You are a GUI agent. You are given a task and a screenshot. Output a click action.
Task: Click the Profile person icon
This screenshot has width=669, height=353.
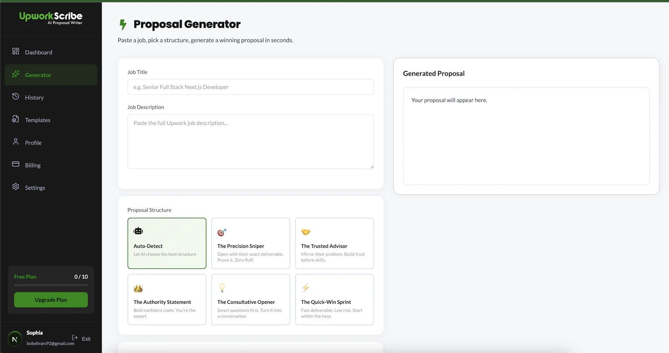tap(15, 141)
